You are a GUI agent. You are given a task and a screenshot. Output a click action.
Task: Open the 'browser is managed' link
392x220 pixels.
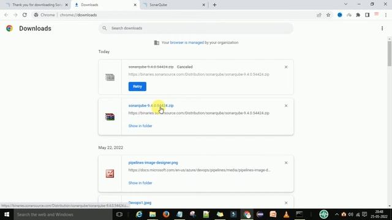pyautogui.click(x=187, y=43)
